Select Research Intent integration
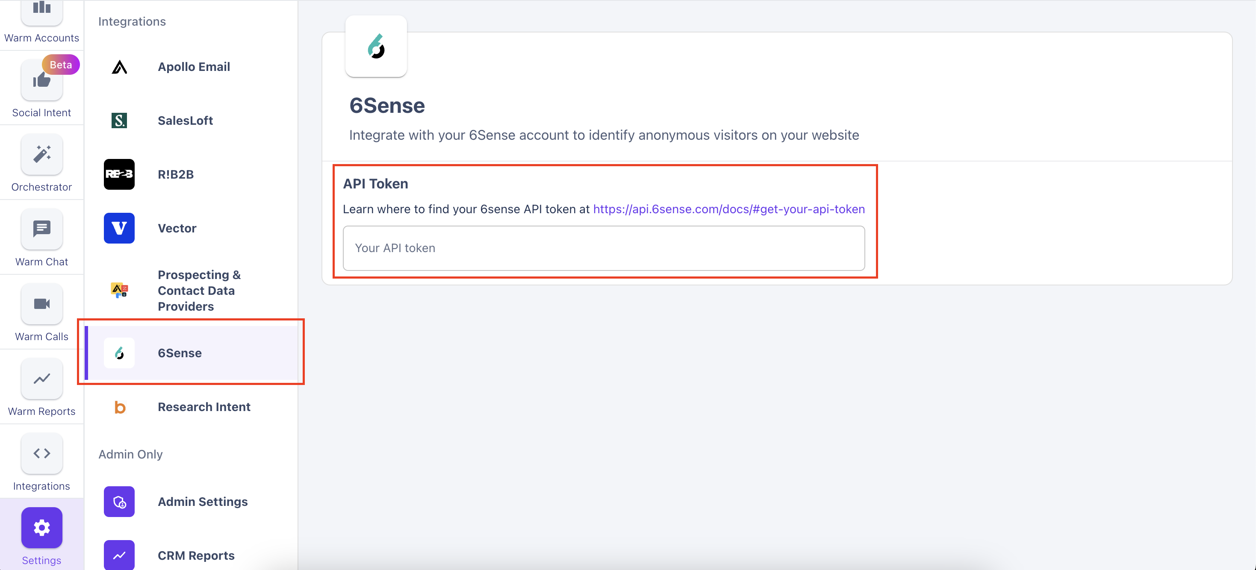The image size is (1256, 570). [x=204, y=407]
